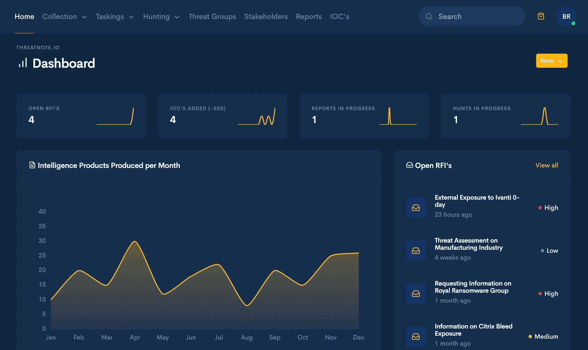Viewport: 588px width, 350px height.
Task: Click in the Search input field
Action: 472,17
